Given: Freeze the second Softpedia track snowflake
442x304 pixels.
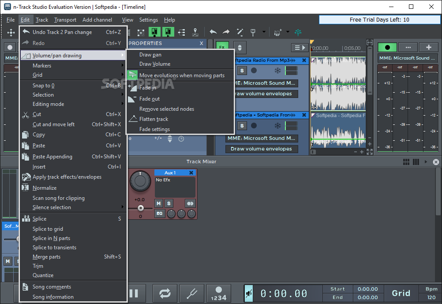Looking at the screenshot, I should (278, 125).
